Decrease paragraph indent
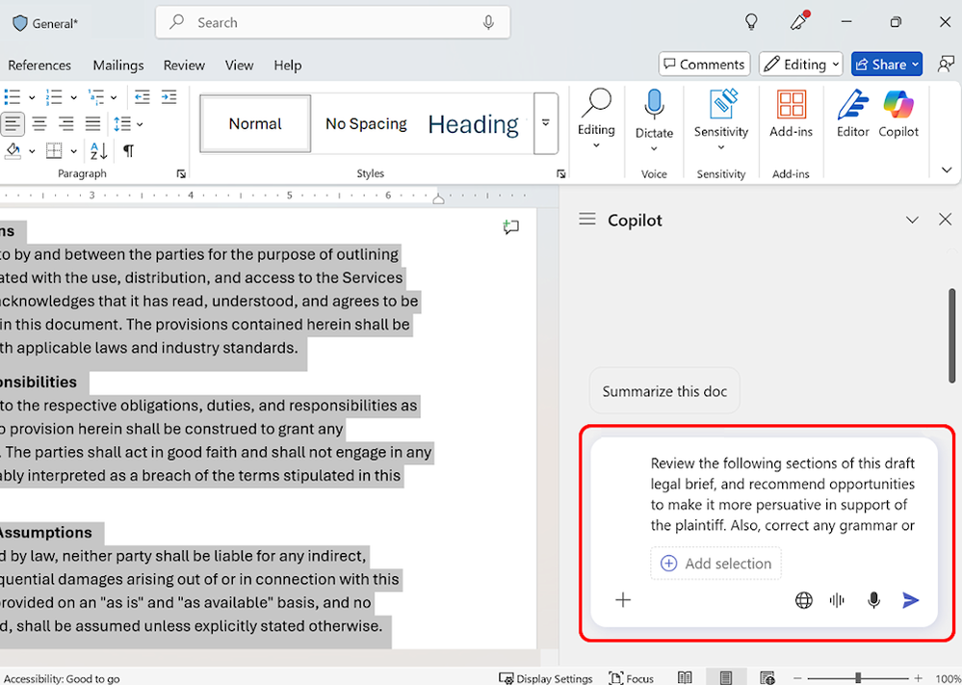The height and width of the screenshot is (685, 962). [x=143, y=97]
